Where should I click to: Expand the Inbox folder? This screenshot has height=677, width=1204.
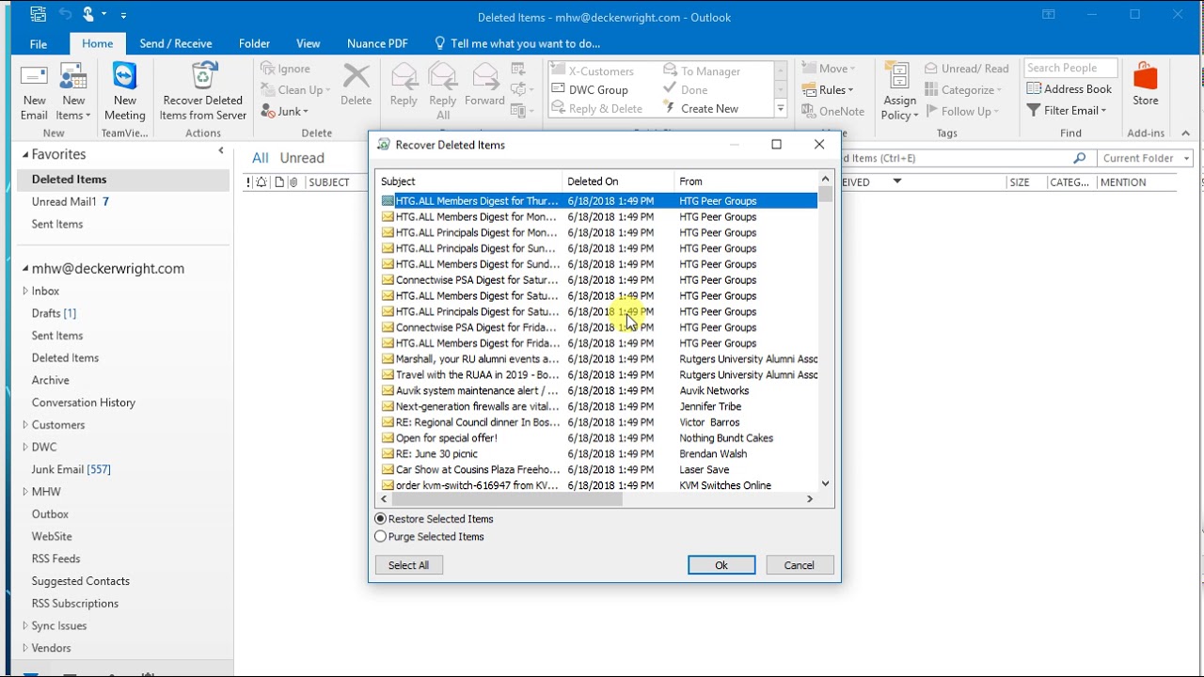[x=25, y=291]
